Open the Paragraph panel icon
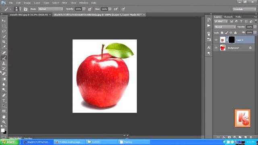This screenshot has width=258, height=145. (209, 53)
